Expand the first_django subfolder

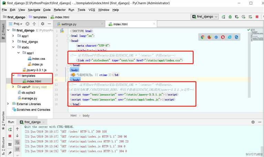point(13,42)
